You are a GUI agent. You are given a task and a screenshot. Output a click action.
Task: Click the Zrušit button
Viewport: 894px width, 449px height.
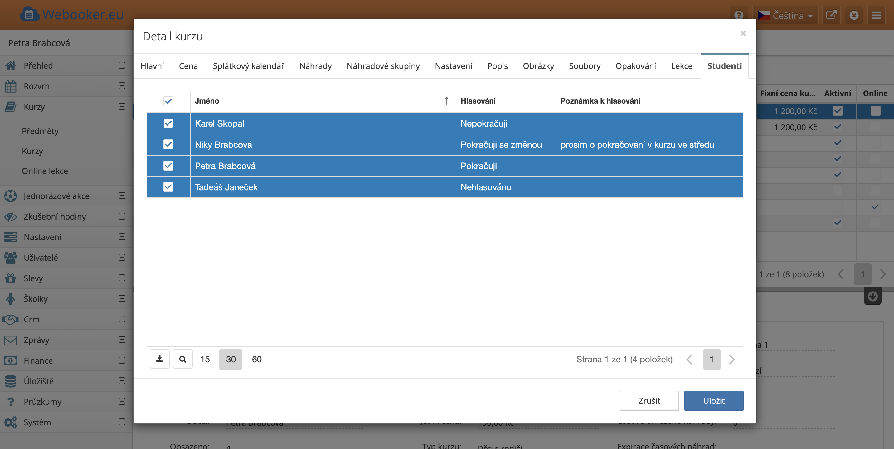pyautogui.click(x=649, y=401)
